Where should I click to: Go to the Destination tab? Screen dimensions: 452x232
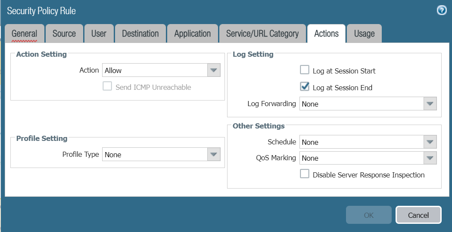point(140,34)
